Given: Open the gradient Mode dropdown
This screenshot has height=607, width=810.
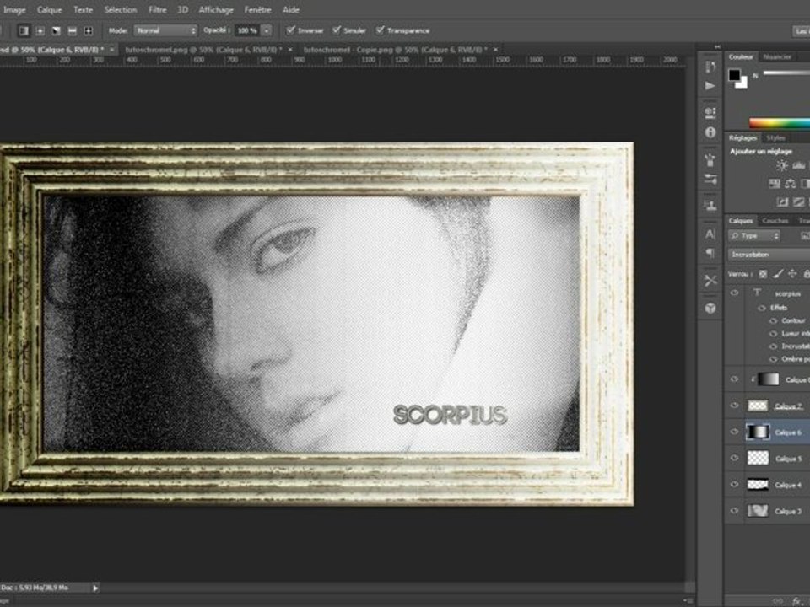Looking at the screenshot, I should coord(166,30).
